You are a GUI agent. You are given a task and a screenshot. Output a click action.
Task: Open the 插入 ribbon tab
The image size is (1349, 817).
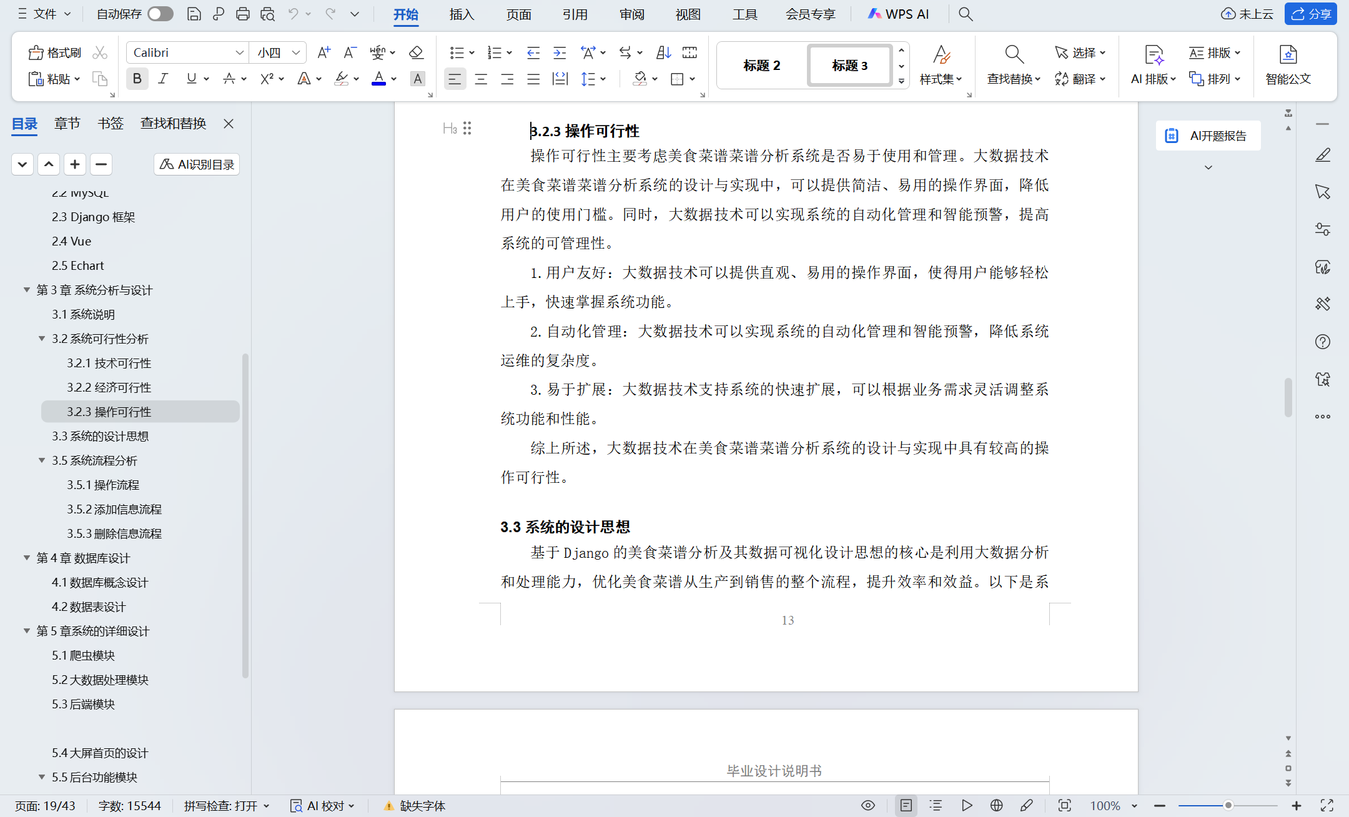(x=462, y=14)
